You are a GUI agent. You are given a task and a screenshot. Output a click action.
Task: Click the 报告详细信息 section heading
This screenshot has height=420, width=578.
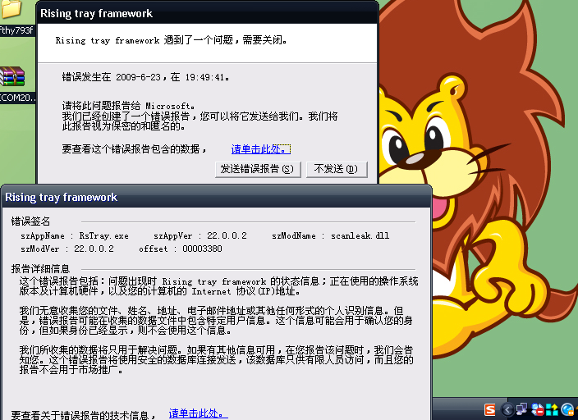click(x=40, y=269)
